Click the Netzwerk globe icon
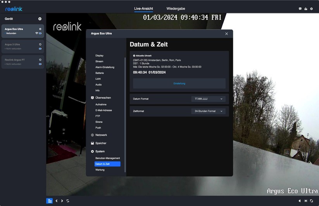Viewport: 319px width, 206px height. click(x=92, y=135)
